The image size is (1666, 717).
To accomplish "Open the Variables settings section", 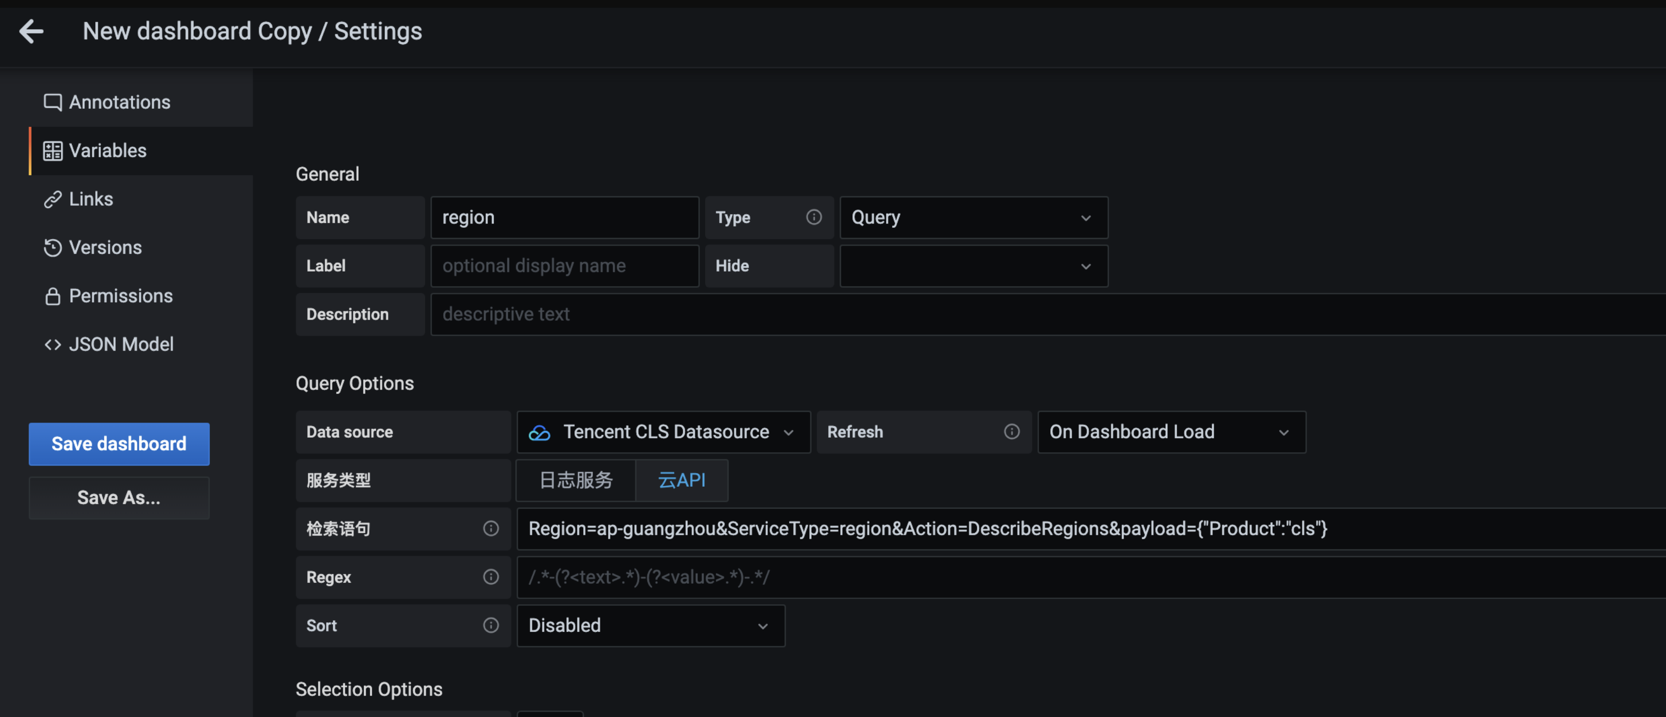I will point(140,151).
